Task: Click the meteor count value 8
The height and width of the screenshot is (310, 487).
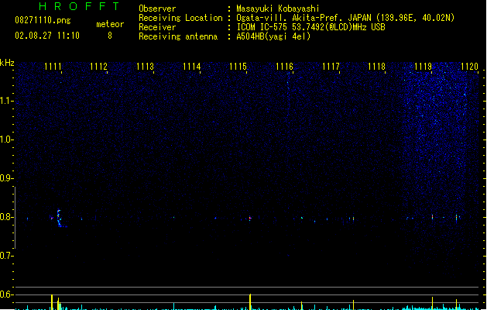Action: click(110, 36)
